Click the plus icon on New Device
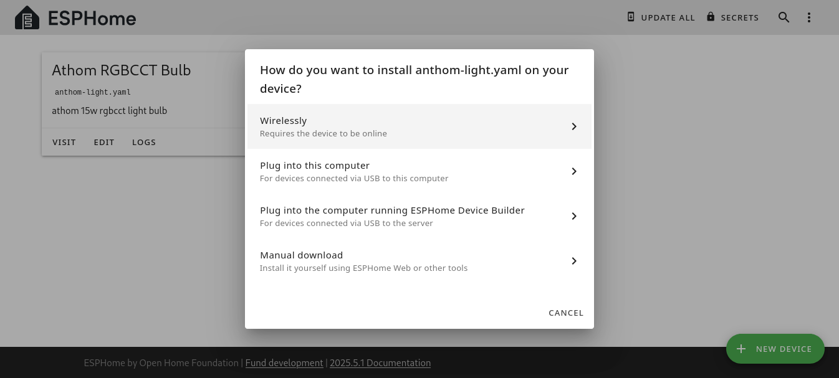 pos(741,349)
